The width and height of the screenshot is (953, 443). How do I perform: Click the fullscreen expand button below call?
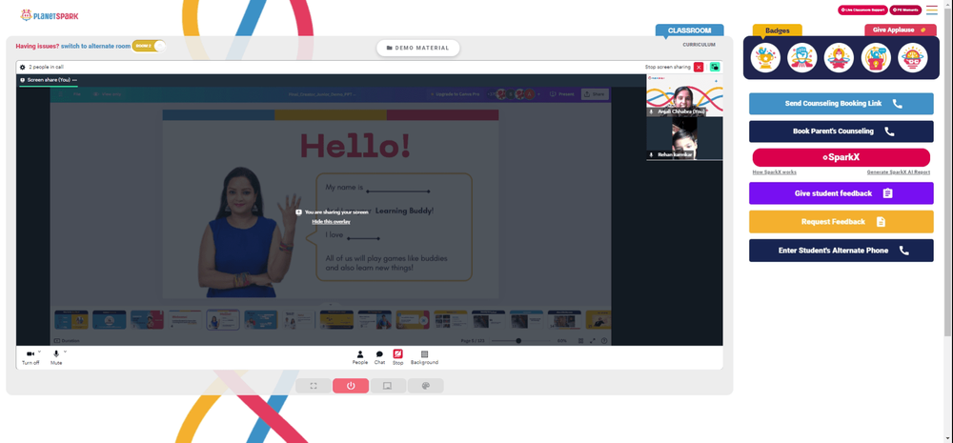pyautogui.click(x=314, y=386)
